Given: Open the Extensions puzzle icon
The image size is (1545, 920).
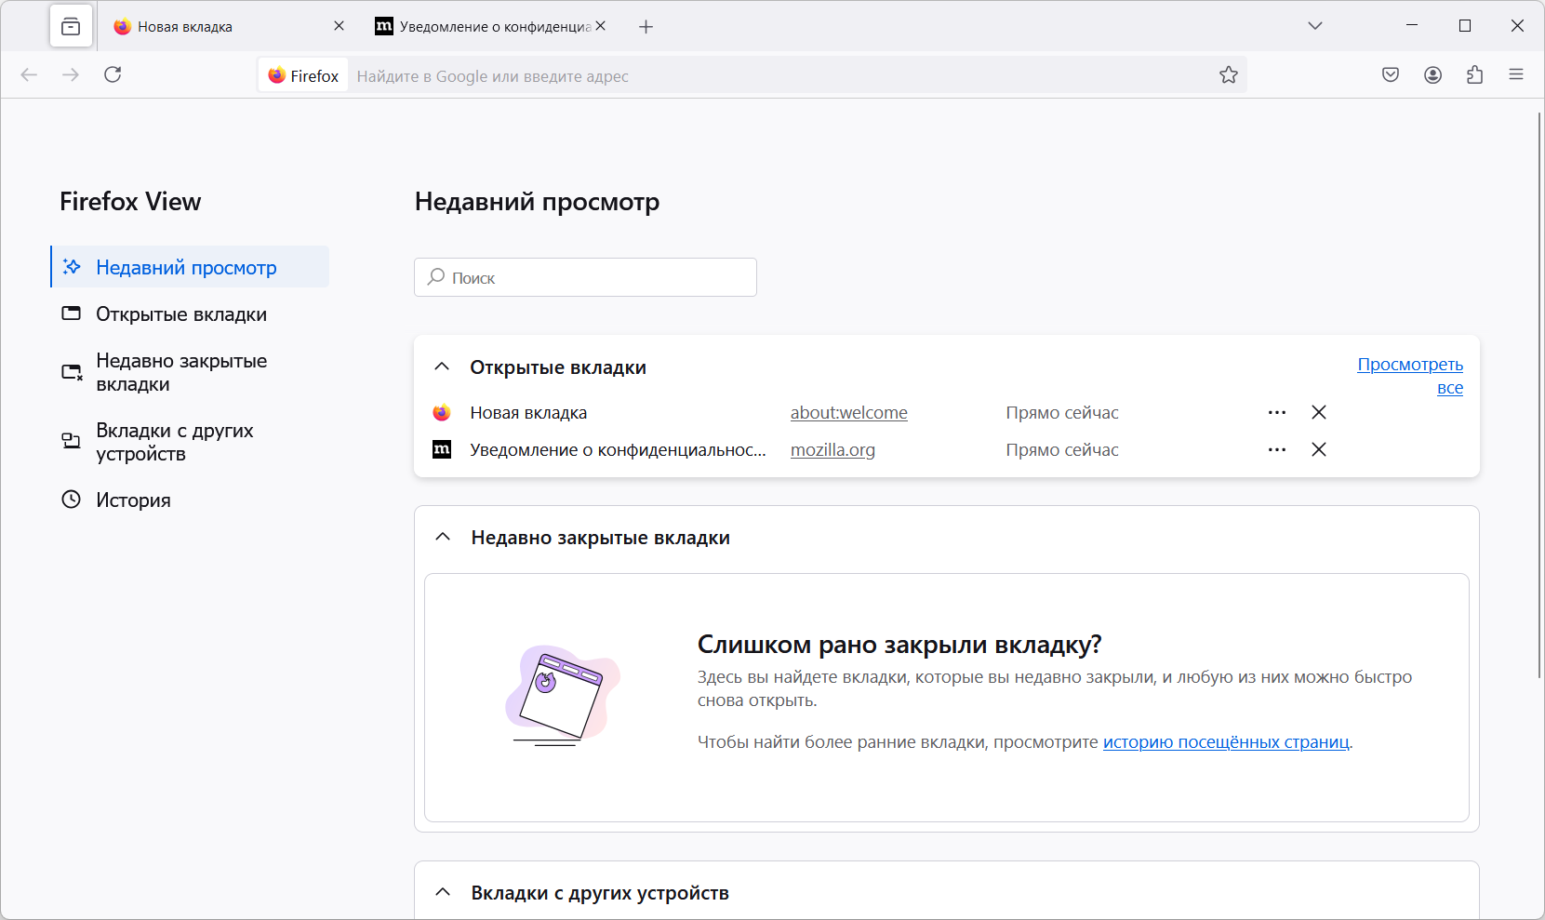Looking at the screenshot, I should 1474,74.
